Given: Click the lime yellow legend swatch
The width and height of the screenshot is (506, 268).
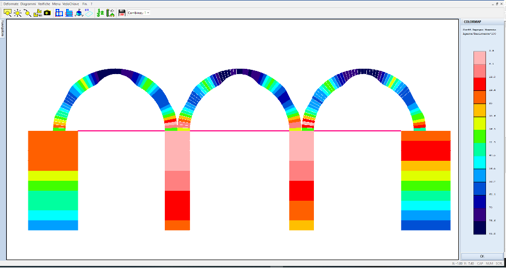Looking at the screenshot, I should 480,123.
